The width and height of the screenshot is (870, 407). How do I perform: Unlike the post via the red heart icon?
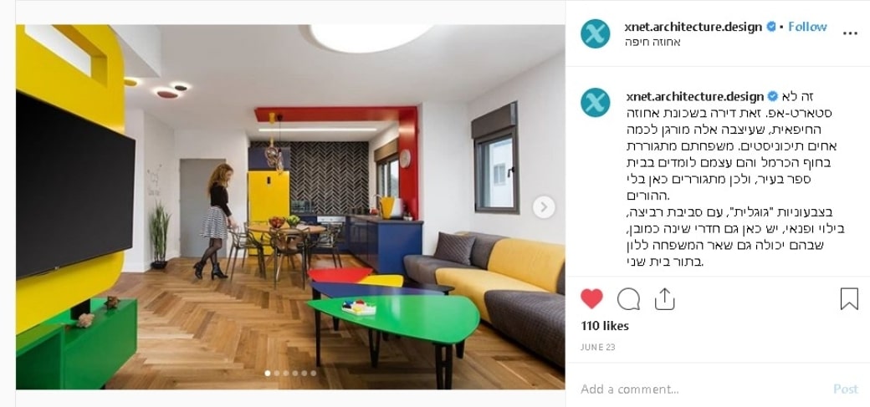coord(591,299)
